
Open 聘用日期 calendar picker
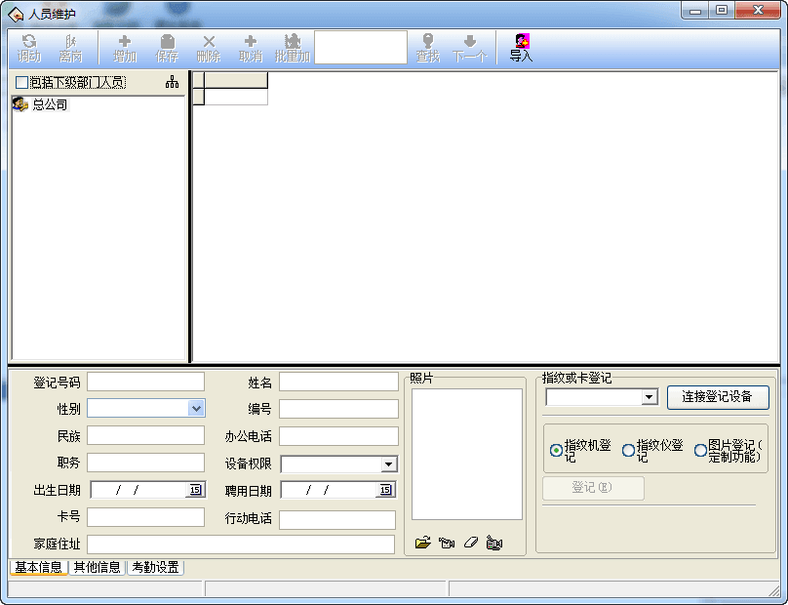tap(385, 489)
